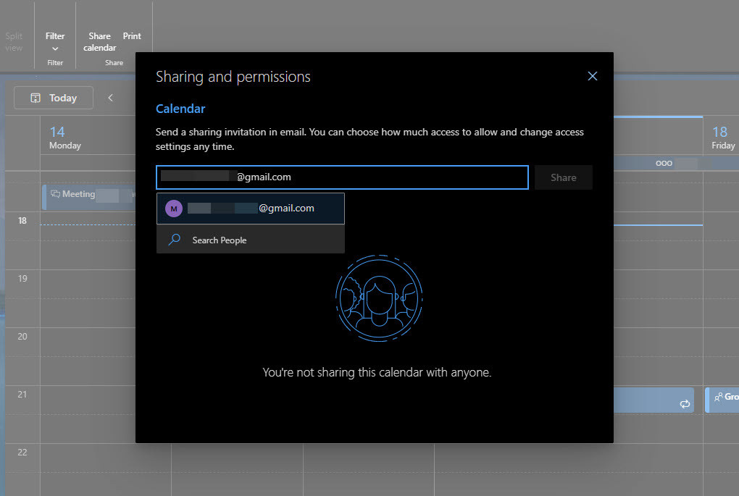
Task: Select the Friday 18 day header
Action: pos(722,138)
